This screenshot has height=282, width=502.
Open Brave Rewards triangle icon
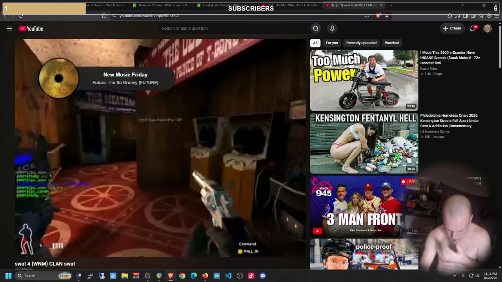[387, 16]
